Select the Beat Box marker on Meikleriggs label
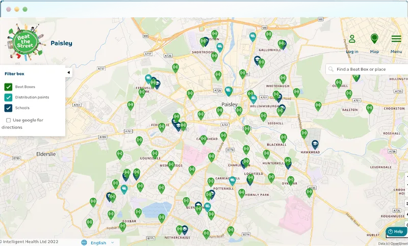Screen dimensions: 408x246 [171, 165]
